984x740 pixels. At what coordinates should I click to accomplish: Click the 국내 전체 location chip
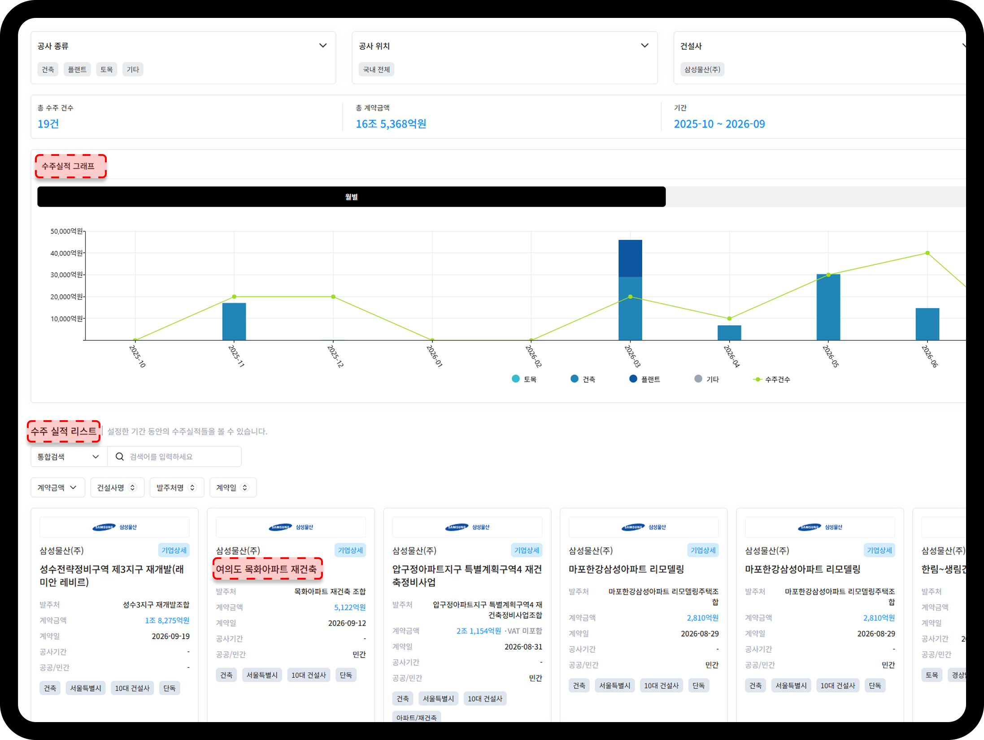click(x=376, y=69)
